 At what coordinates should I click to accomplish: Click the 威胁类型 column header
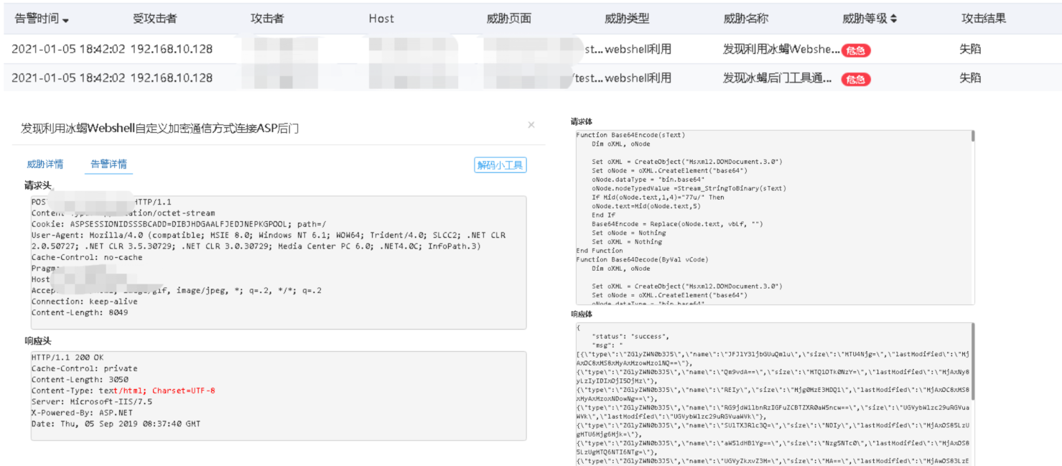point(627,19)
